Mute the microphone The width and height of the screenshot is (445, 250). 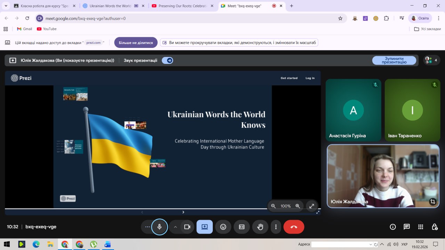[160, 227]
